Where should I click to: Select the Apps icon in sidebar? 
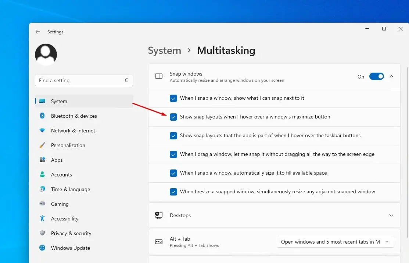click(42, 160)
